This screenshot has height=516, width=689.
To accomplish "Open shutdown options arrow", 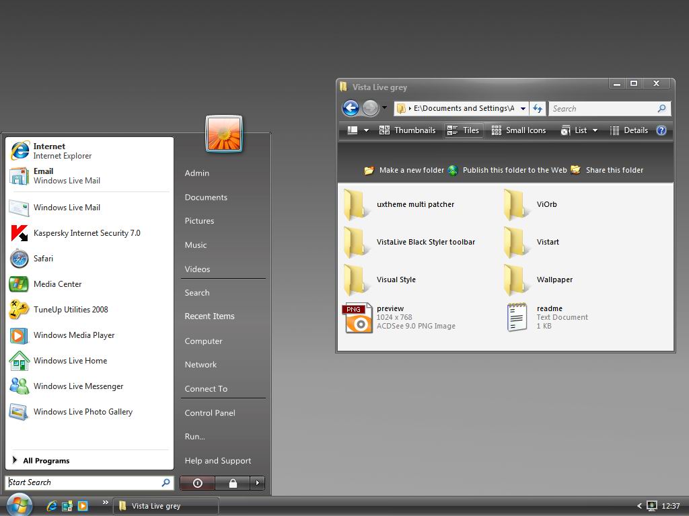I will pos(258,483).
